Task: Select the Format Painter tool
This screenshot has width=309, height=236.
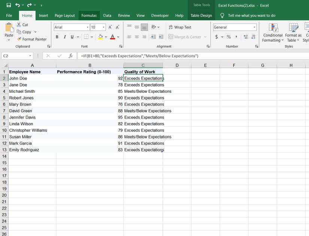Action: (x=32, y=39)
